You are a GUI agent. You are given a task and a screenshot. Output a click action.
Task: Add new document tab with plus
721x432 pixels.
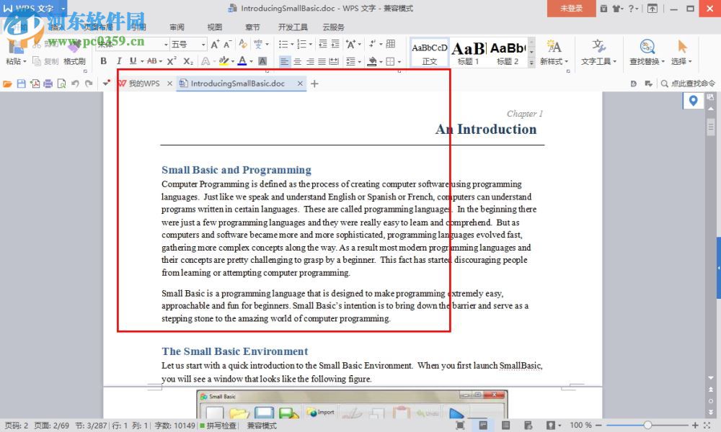314,84
